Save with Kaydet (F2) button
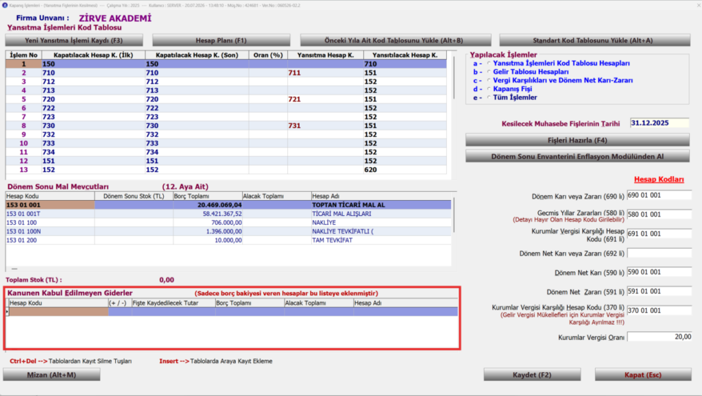702x396 pixels. 532,375
